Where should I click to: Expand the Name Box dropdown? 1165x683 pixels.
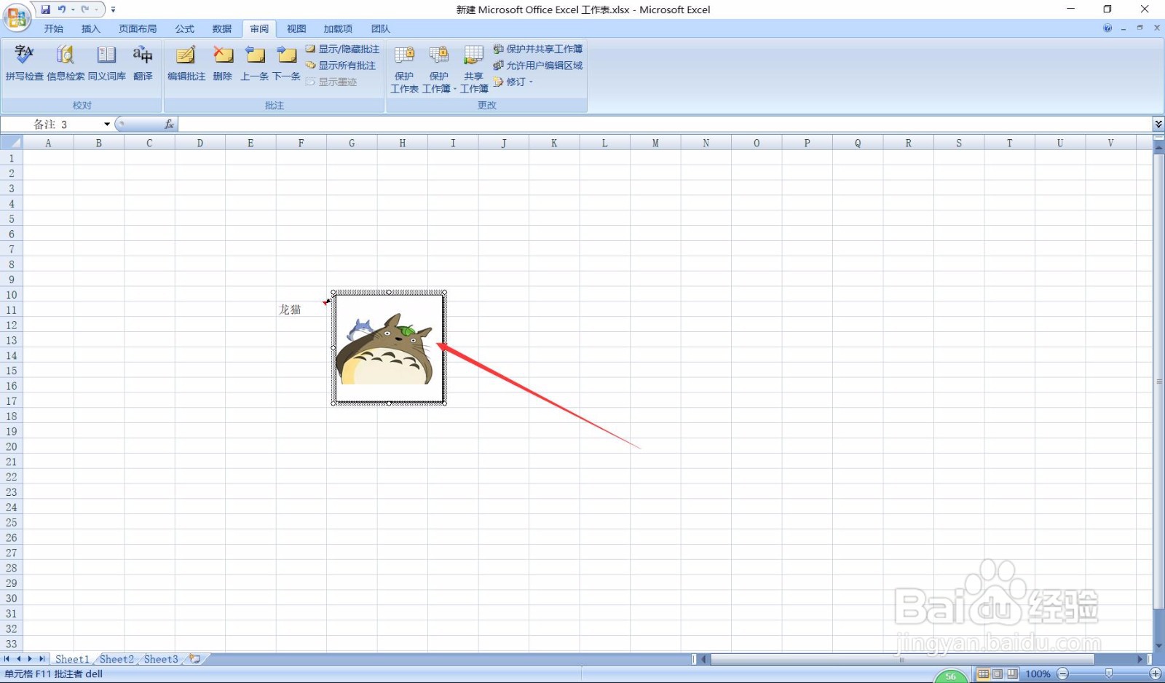(107, 125)
